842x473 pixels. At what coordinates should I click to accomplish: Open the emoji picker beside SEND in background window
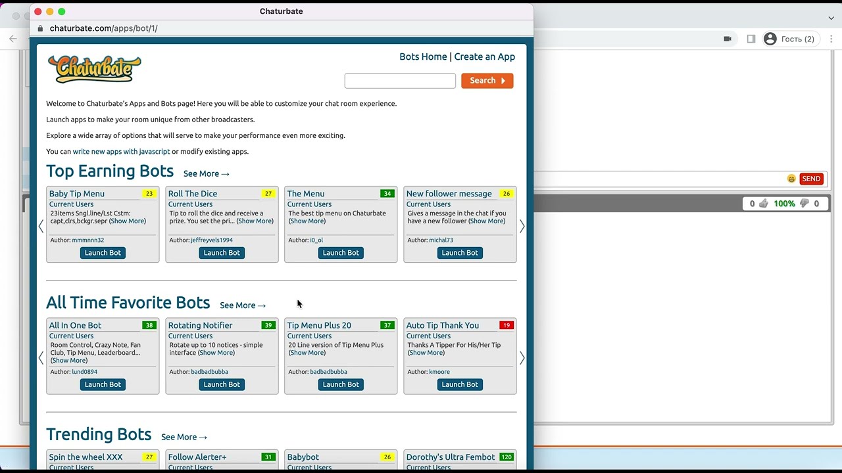coord(791,179)
